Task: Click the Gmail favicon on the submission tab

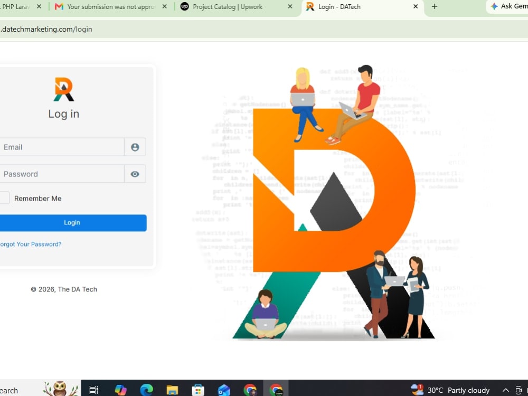Action: point(59,6)
